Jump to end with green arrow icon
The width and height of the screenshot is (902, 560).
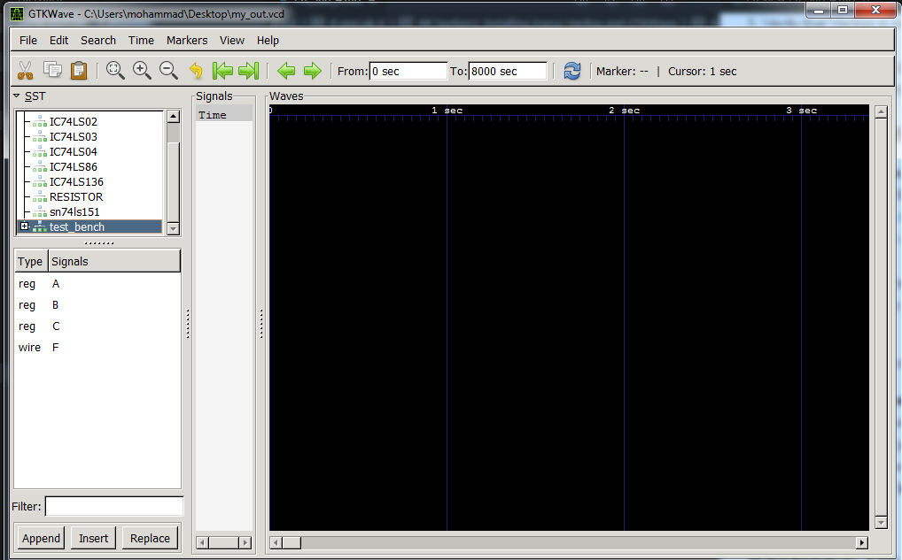tap(249, 71)
